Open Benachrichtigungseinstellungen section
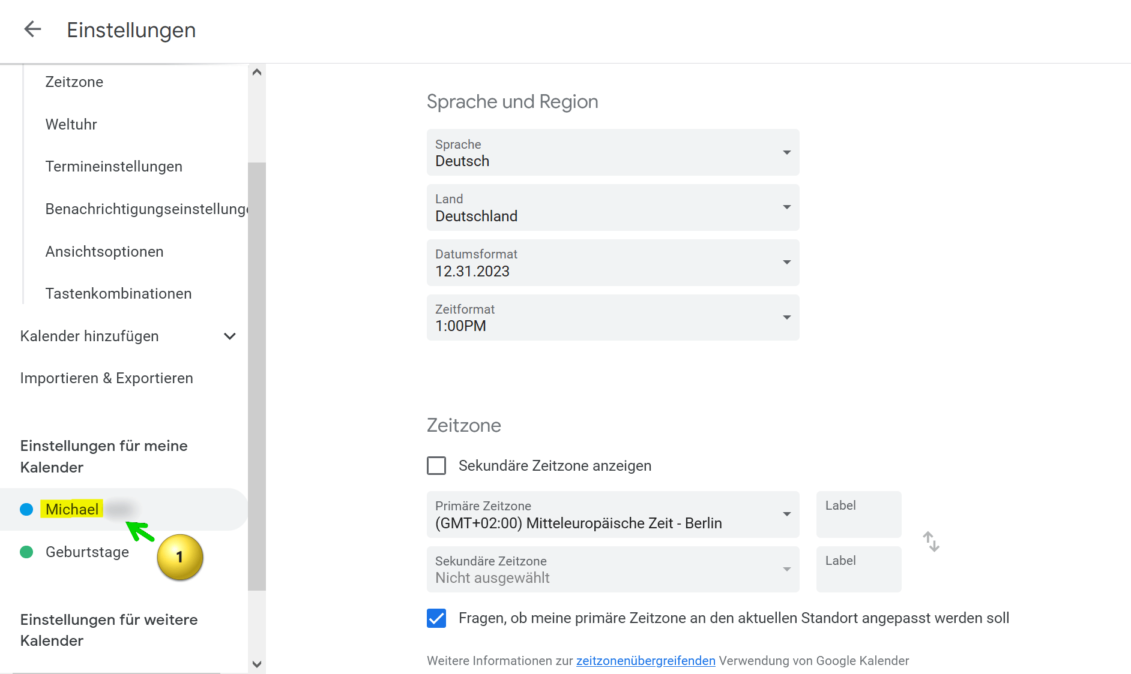This screenshot has width=1131, height=674. 146,209
